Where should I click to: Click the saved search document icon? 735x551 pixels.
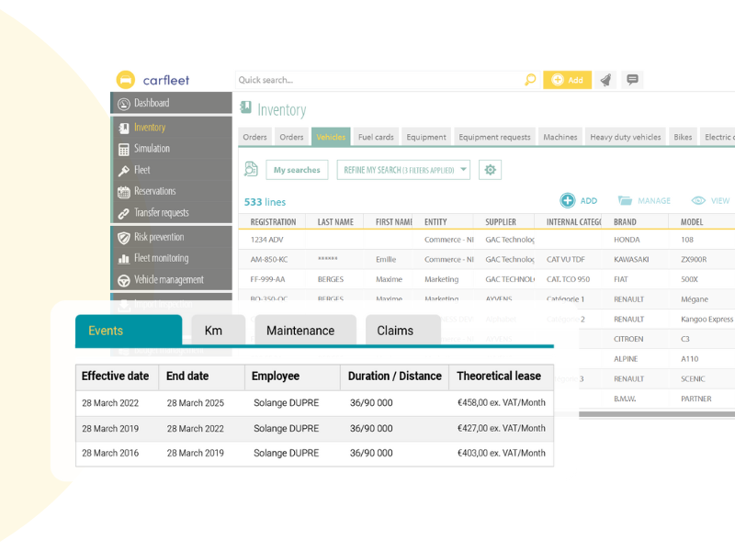tap(251, 169)
